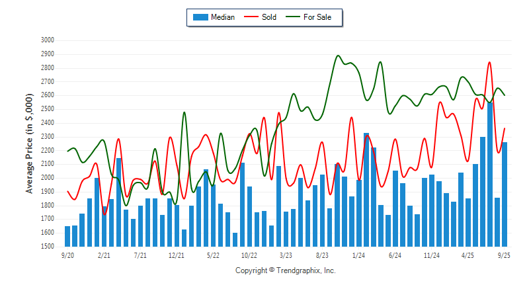Click the red Sold line icon in legend

pyautogui.click(x=252, y=17)
